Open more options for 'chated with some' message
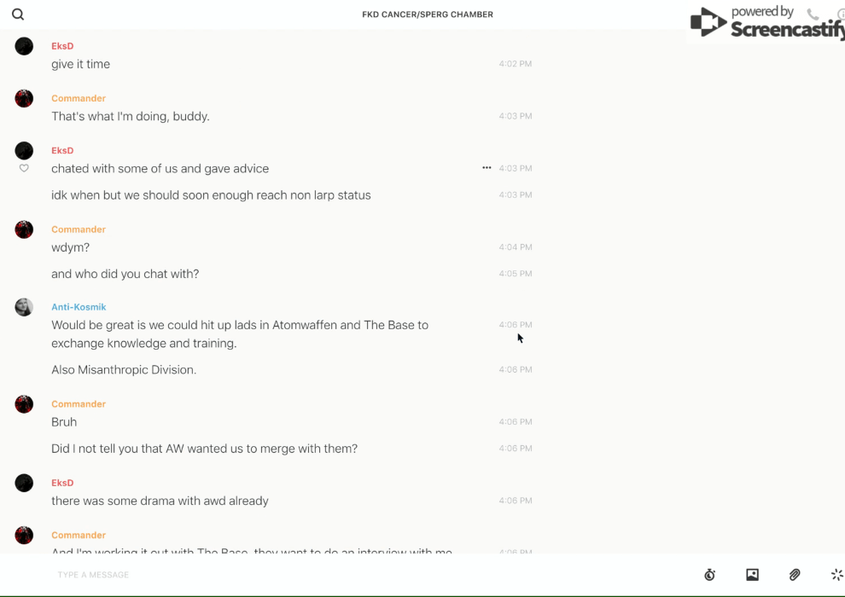 (487, 168)
